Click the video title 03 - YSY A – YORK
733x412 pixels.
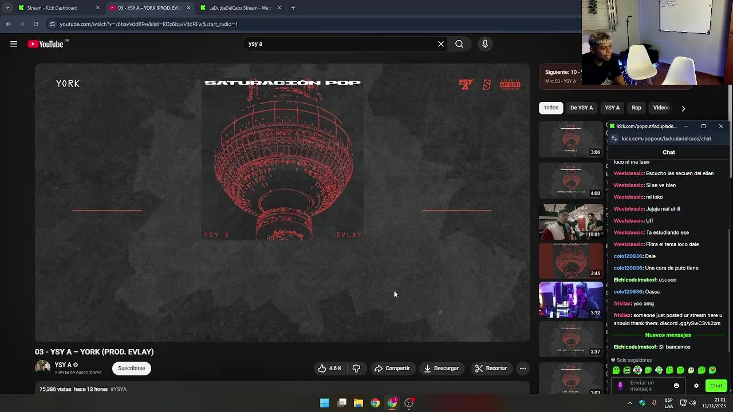click(x=94, y=352)
